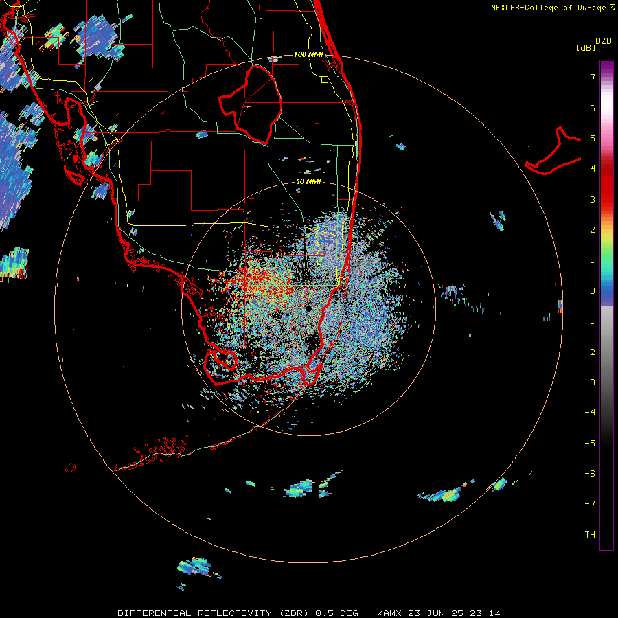Click the -6 tick label on color scale
Image resolution: width=618 pixels, height=618 pixels.
pos(590,474)
